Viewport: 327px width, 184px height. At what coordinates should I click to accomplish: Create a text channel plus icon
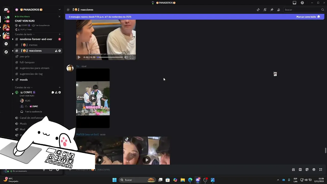pos(60,34)
